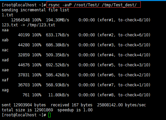Click '(xfer#4, to-check=4/10)' text
Image resolution: width=166 pixels, height=120 pixels.
[x=124, y=55]
